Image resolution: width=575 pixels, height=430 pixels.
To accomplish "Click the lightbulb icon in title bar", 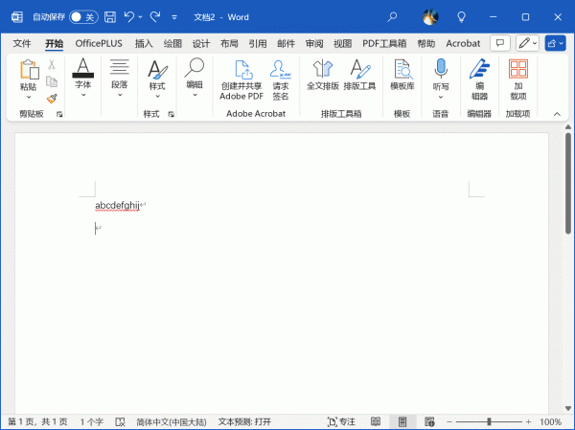I will [461, 17].
